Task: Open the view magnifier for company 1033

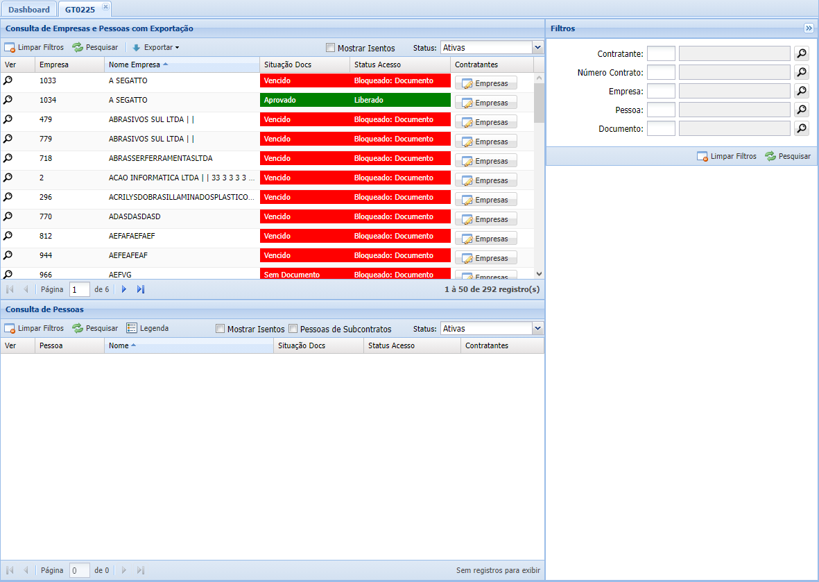Action: coord(8,80)
